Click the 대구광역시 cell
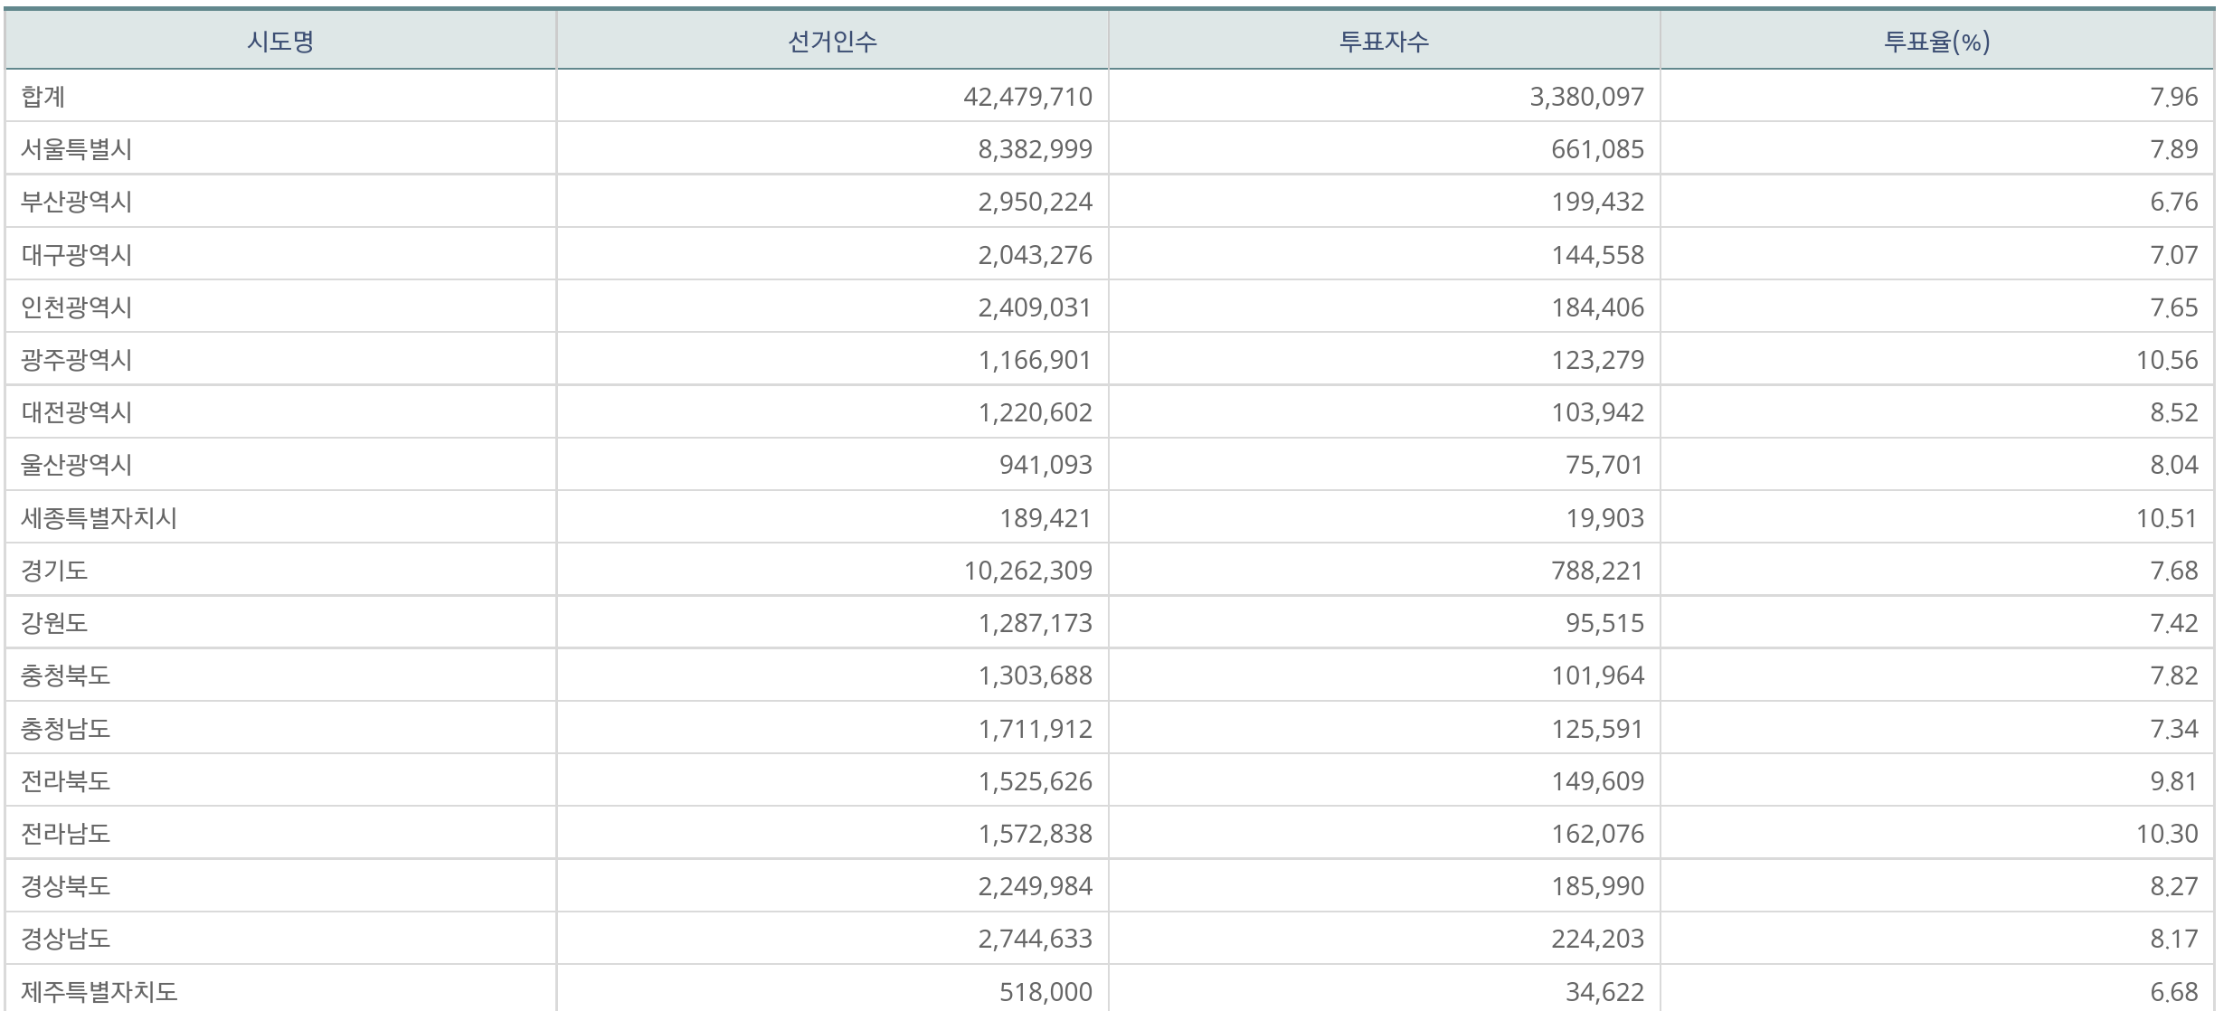This screenshot has width=2233, height=1011. coord(77,254)
